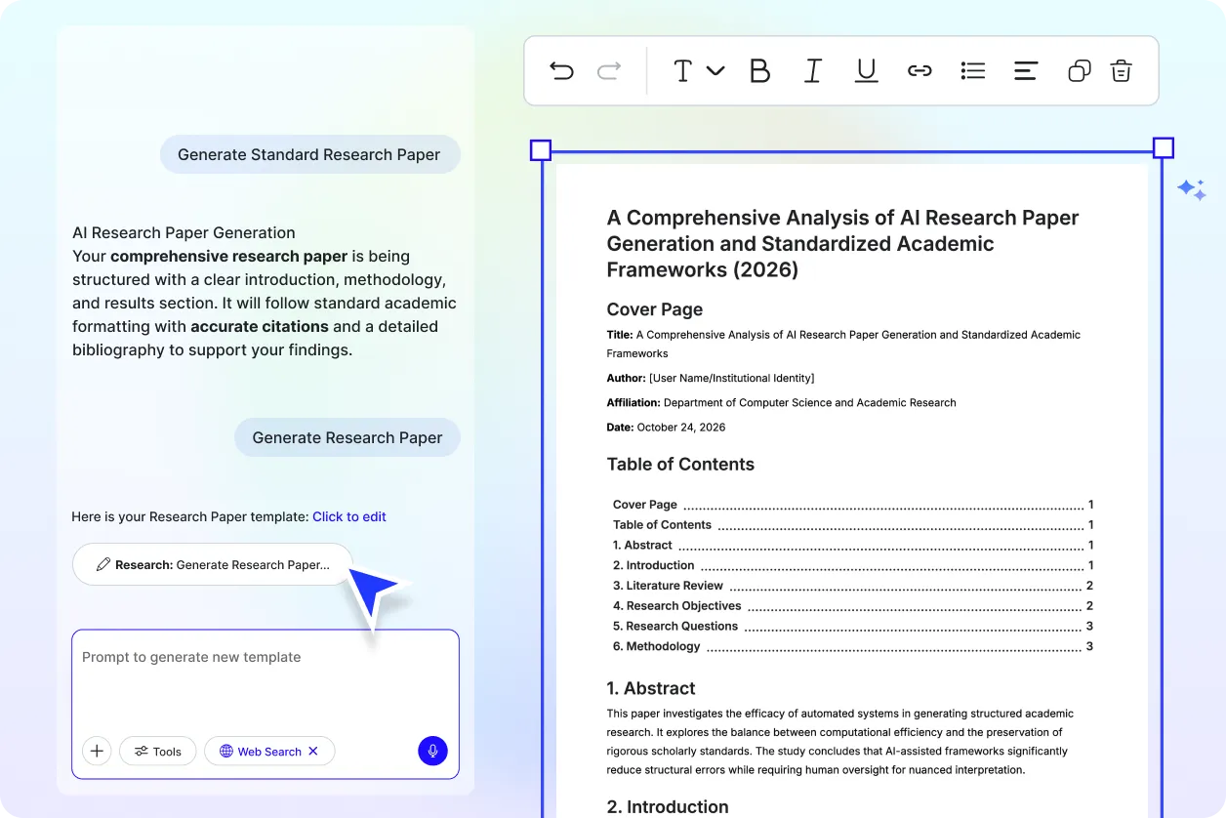Screen dimensions: 1226x818
Task: Toggle bold formatting
Action: click(759, 70)
